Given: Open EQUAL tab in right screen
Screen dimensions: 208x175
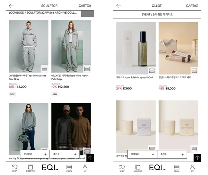Looking at the screenshot, I should [176, 168].
